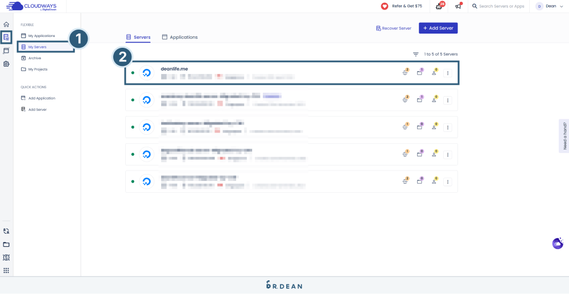The image size is (569, 294).
Task: Open three-dot menu on the last server row
Action: pyautogui.click(x=448, y=182)
